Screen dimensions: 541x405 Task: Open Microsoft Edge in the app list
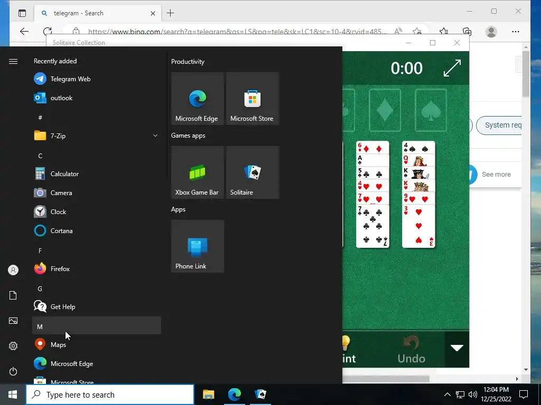(x=97, y=364)
